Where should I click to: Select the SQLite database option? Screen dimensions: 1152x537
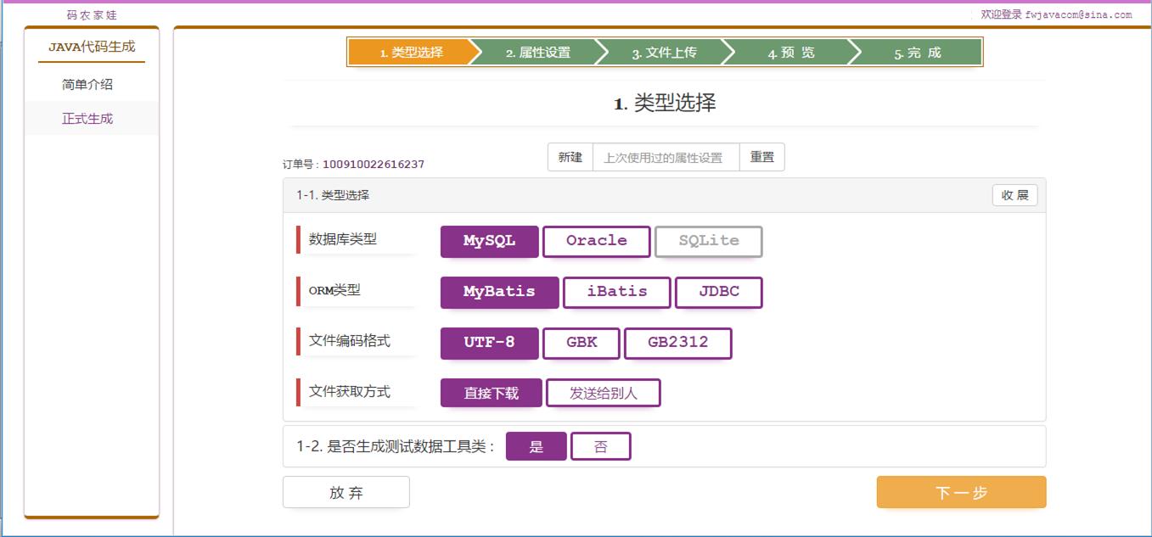point(708,241)
